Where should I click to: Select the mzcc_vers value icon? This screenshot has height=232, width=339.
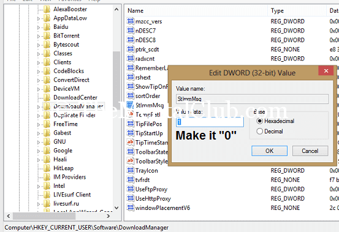(x=131, y=21)
